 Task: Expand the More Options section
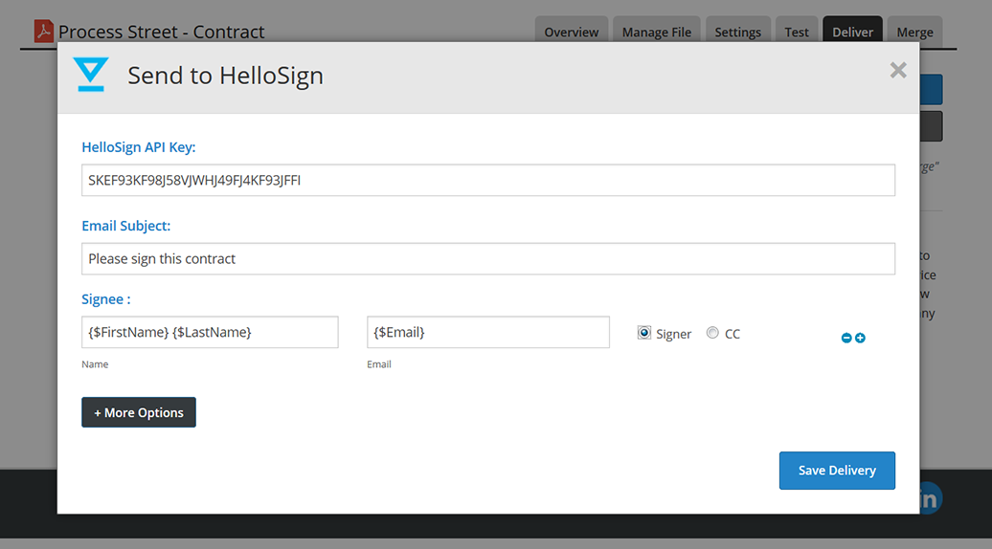pyautogui.click(x=139, y=412)
